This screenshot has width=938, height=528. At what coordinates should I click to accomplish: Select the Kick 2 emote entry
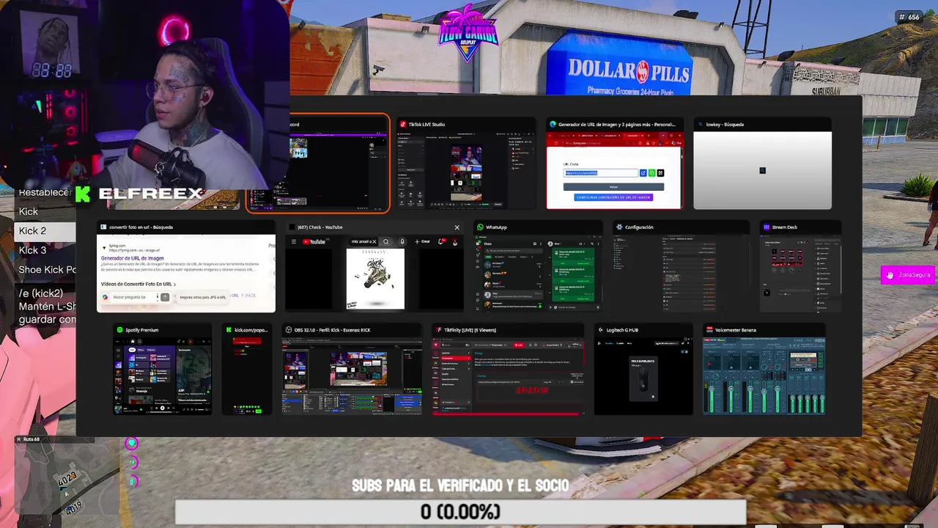tap(45, 230)
